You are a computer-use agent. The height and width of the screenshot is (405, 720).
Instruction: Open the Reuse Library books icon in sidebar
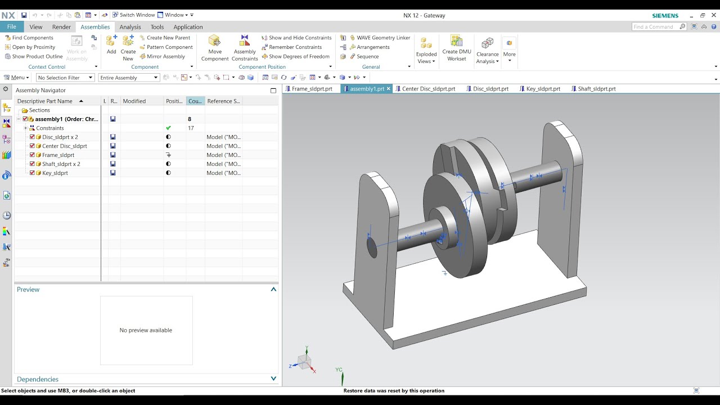tap(7, 155)
